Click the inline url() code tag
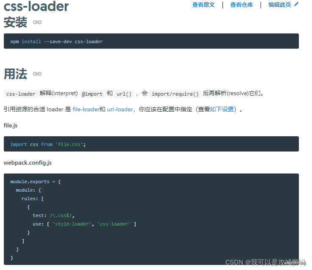Image resolution: width=312 pixels, height=270 pixels. coord(124,94)
